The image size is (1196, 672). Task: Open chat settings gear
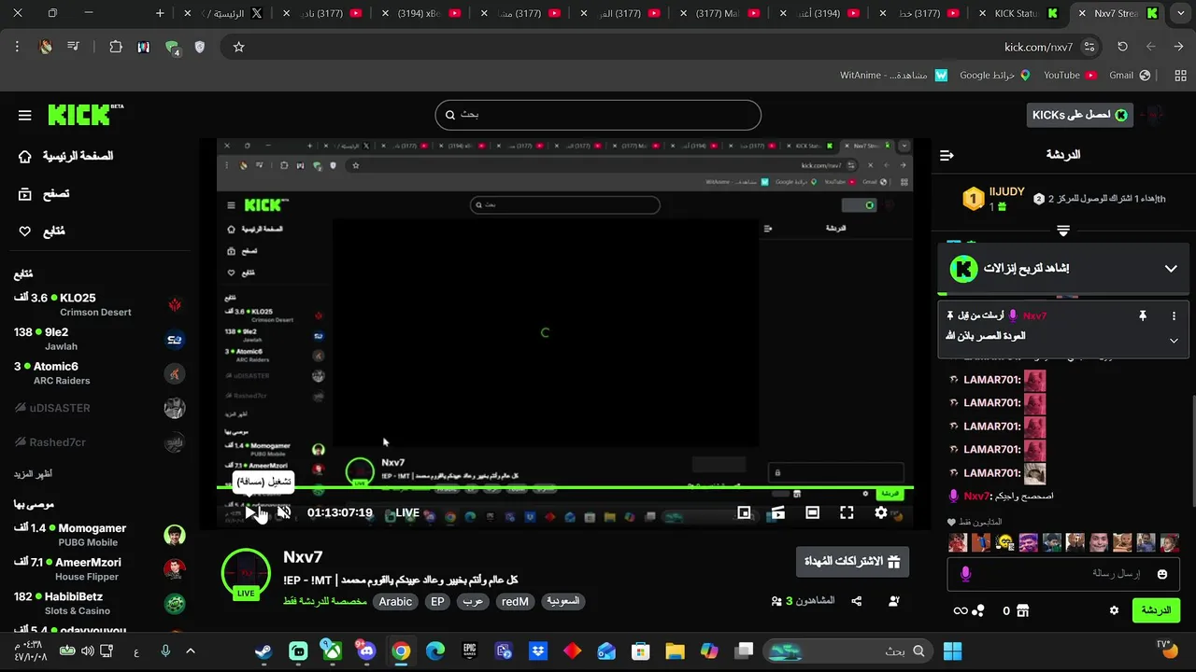pos(1114,610)
